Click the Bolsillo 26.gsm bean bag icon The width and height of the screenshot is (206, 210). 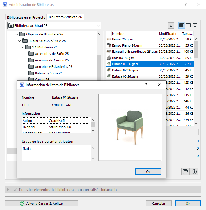pyautogui.click(x=109, y=58)
